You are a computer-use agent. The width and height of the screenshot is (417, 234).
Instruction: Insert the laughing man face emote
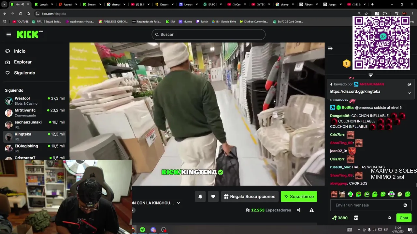tap(334, 194)
